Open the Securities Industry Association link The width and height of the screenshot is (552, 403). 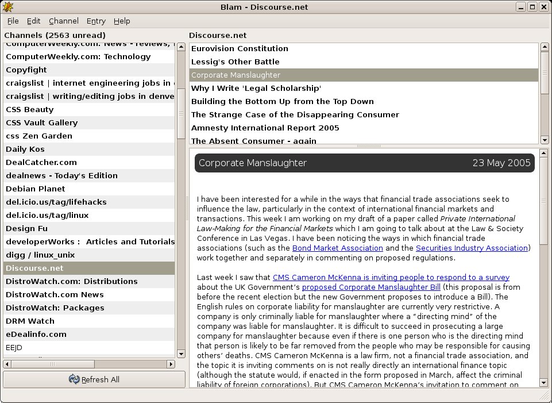tap(472, 248)
